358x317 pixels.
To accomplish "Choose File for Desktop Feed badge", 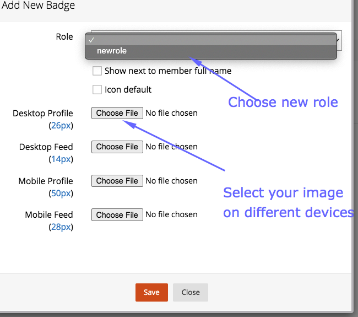I will pyautogui.click(x=117, y=147).
